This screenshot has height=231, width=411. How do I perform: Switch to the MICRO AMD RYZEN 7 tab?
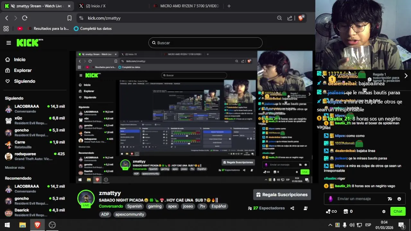point(186,6)
